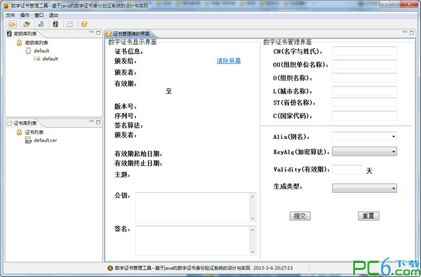Select the nested default key entry
Viewport: 421px width, 277px height.
pyautogui.click(x=51, y=58)
